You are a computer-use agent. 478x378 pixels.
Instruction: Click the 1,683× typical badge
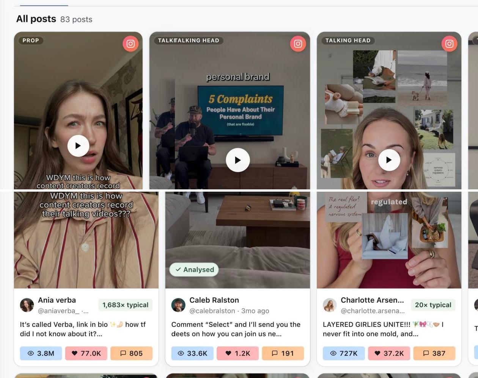point(126,305)
